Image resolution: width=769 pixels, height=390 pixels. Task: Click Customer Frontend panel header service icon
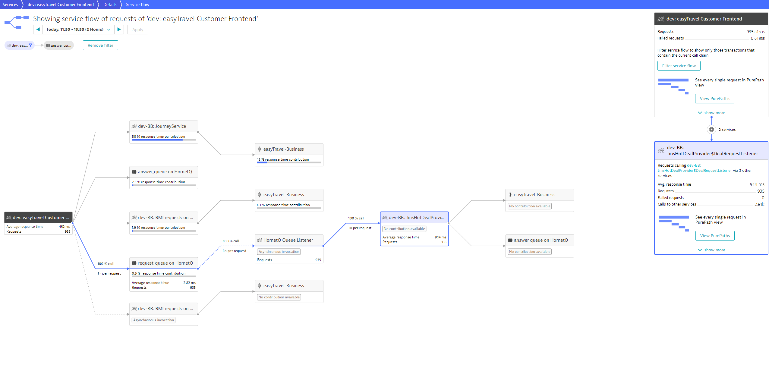click(x=661, y=19)
